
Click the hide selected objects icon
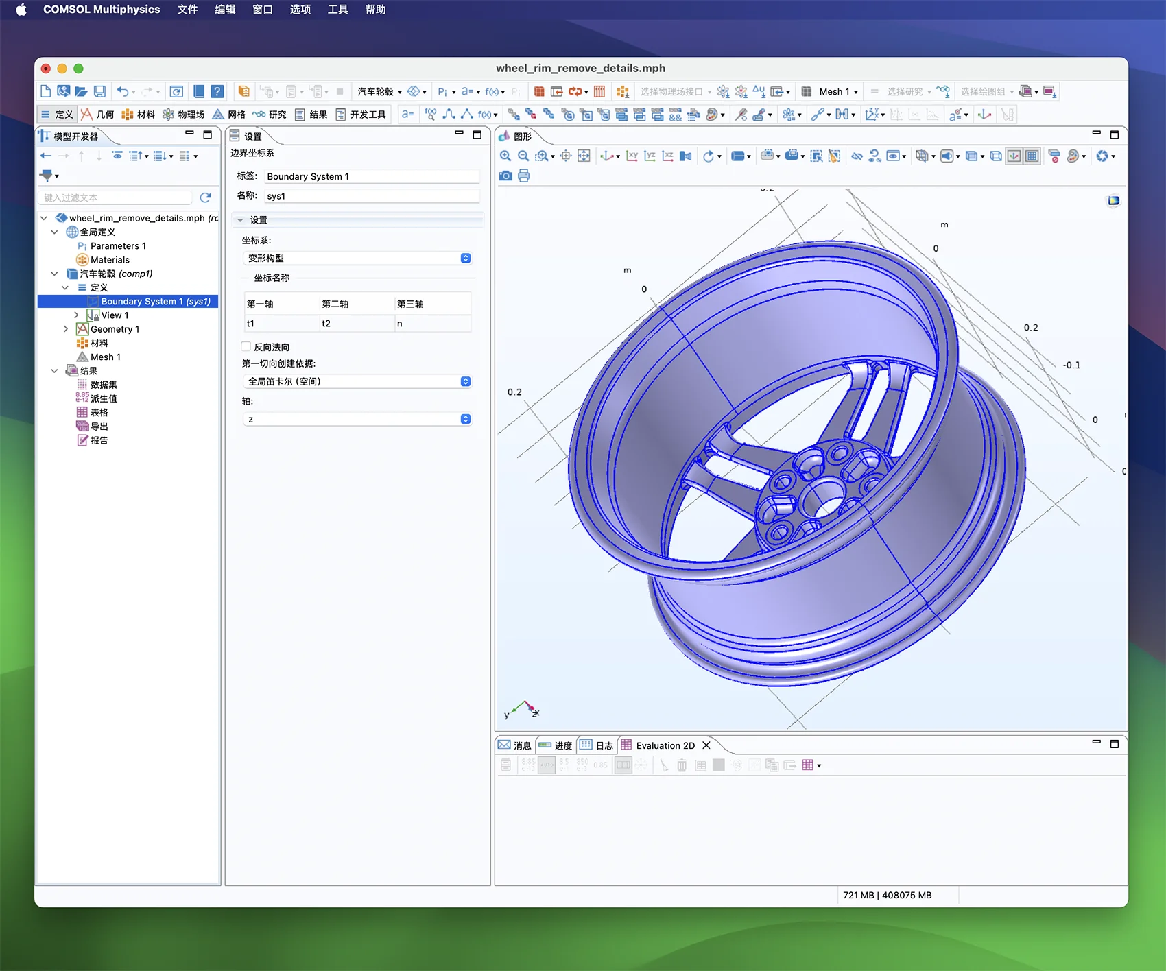[x=857, y=156]
